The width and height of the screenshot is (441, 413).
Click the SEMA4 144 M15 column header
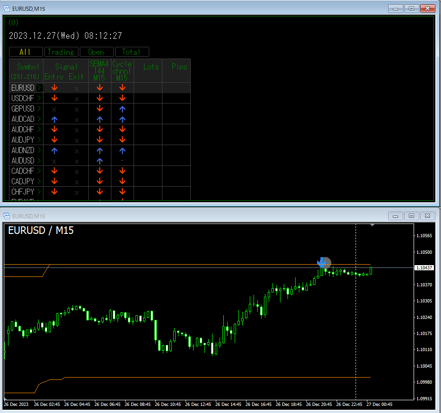coord(100,71)
